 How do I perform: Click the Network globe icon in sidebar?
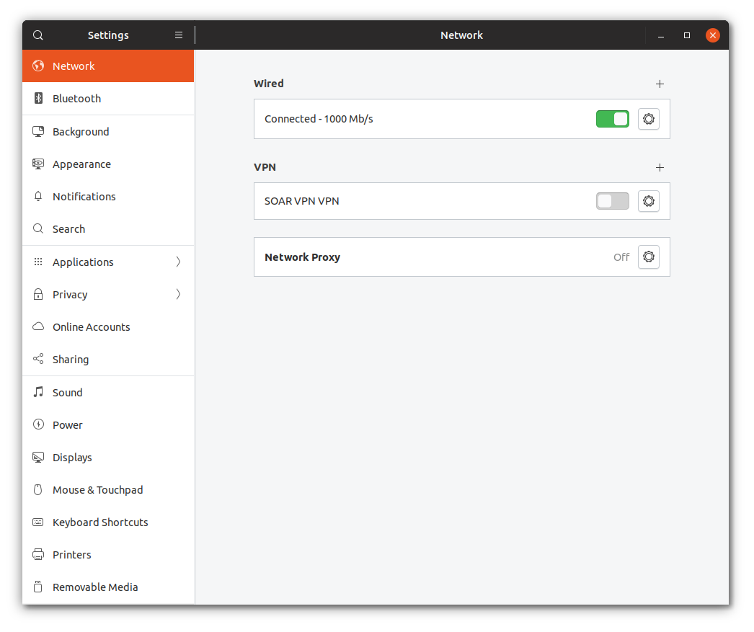coord(38,66)
